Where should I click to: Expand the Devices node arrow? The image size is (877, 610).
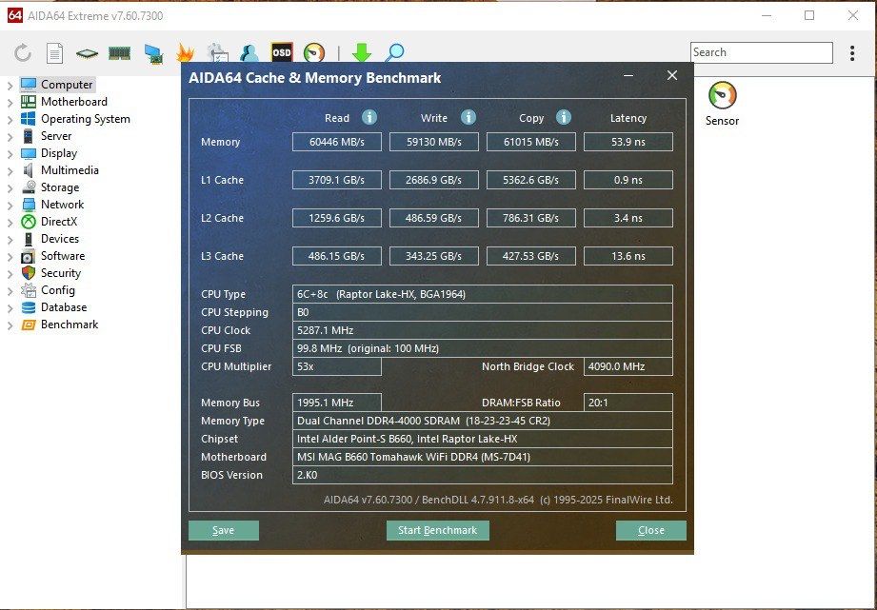point(10,239)
